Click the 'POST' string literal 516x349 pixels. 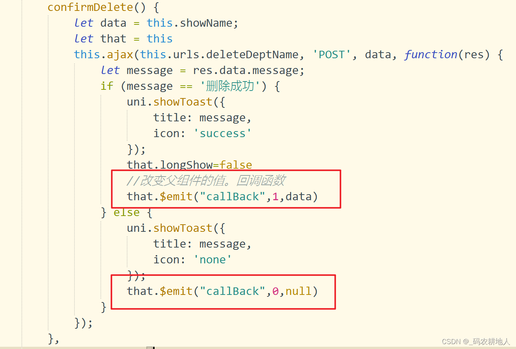(332, 54)
